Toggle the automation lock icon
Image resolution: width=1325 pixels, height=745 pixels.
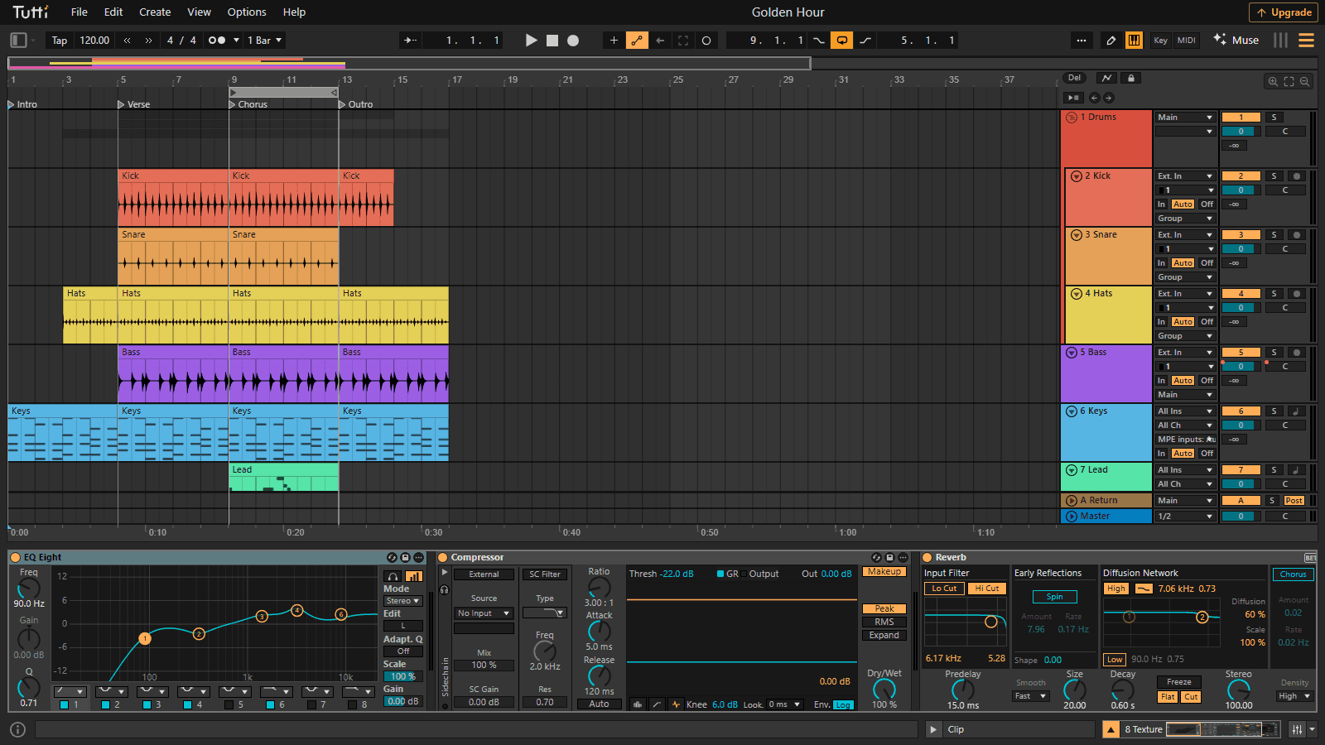pos(1130,78)
